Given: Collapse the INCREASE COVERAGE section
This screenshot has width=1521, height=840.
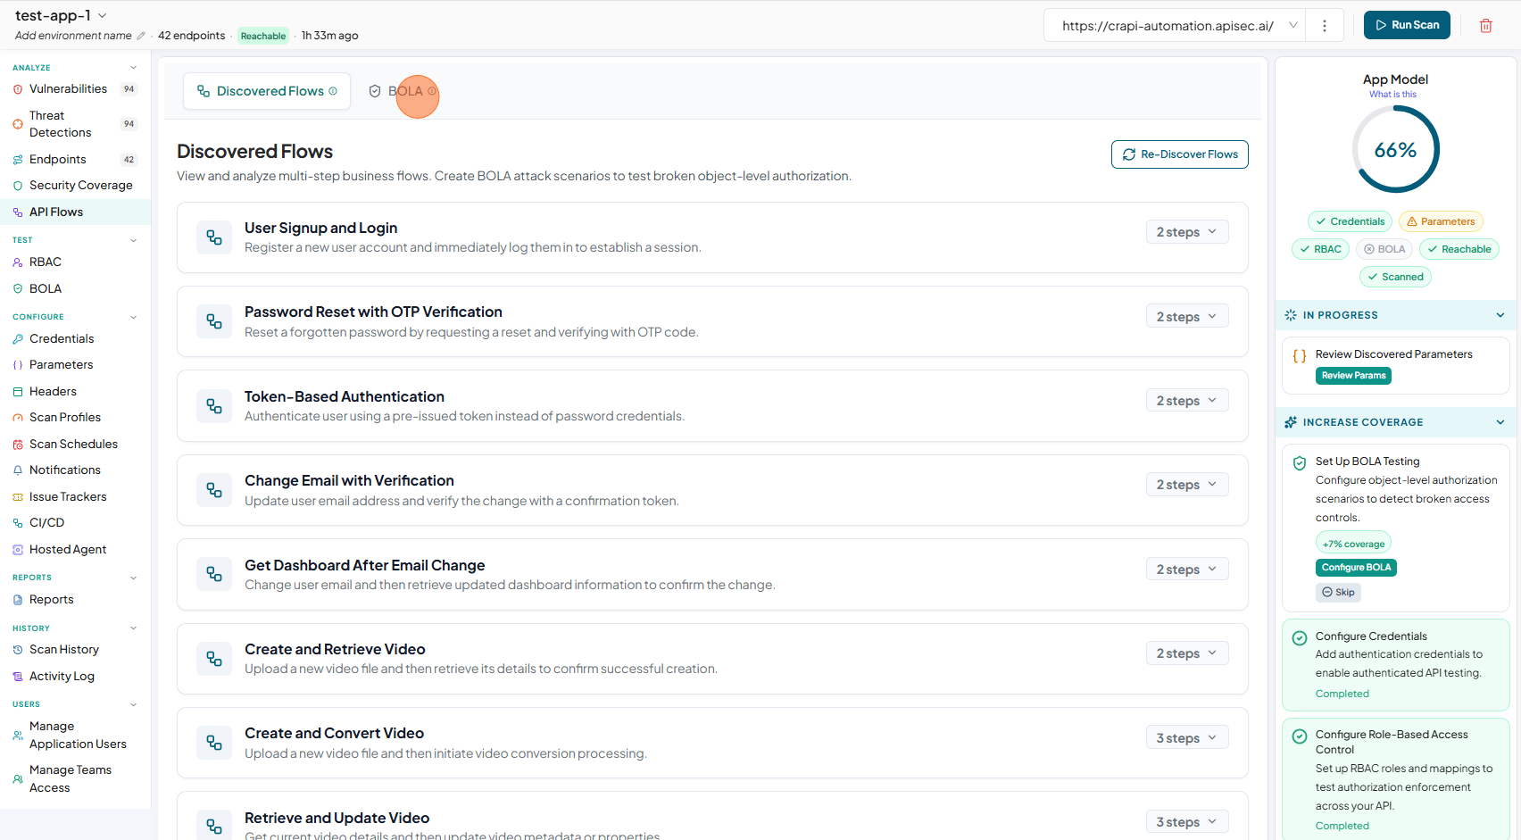Looking at the screenshot, I should (1500, 422).
